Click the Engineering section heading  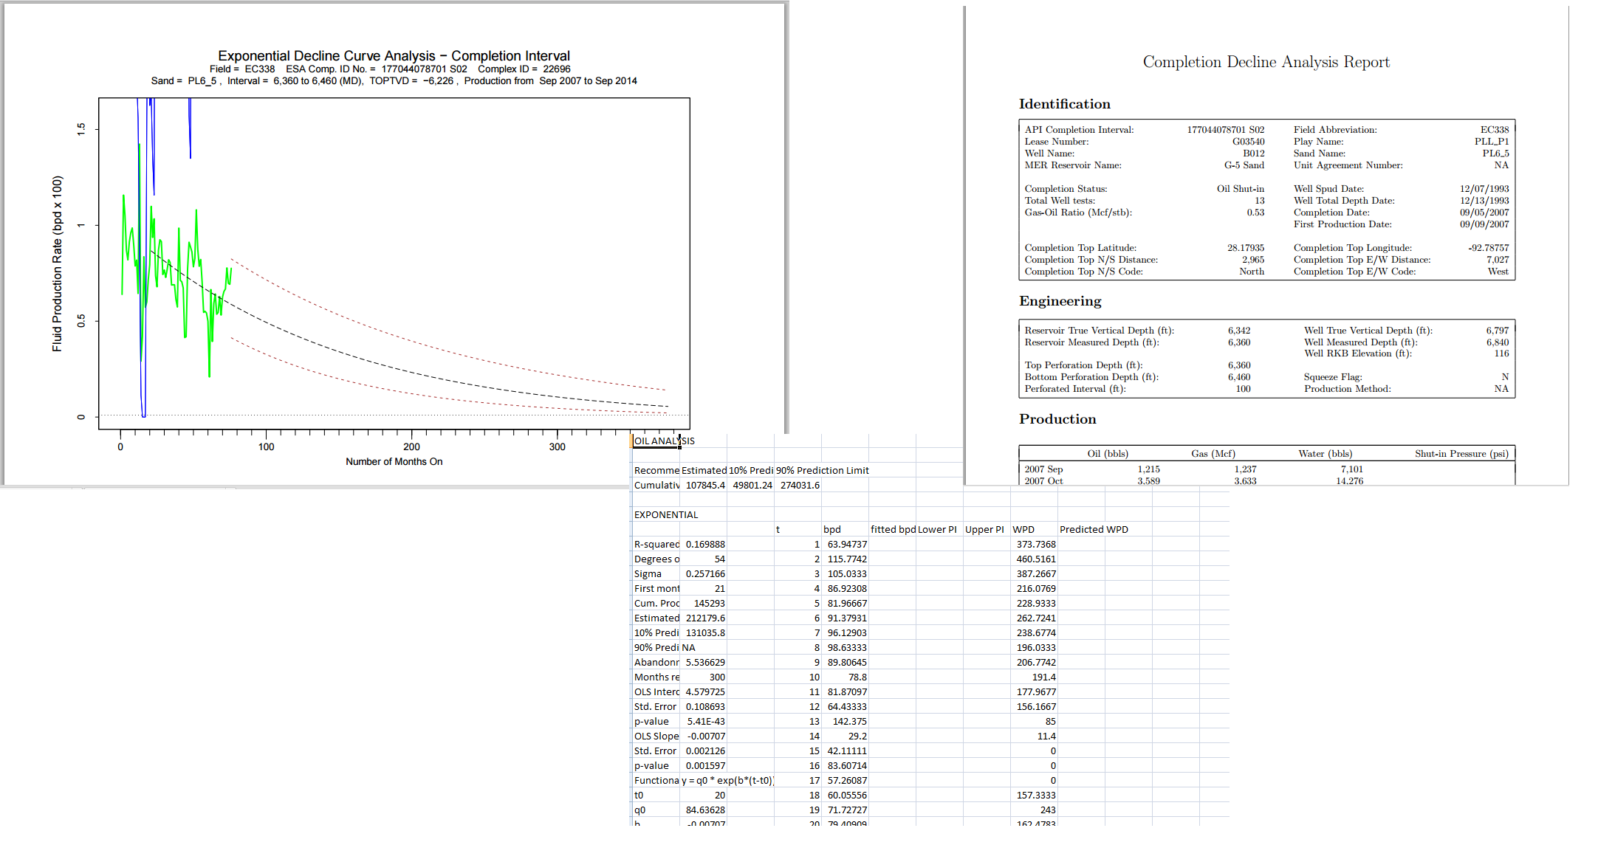(x=1059, y=301)
